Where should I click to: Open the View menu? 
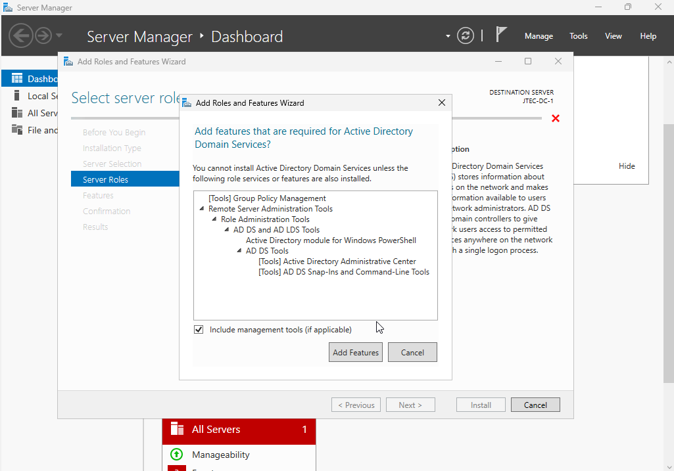614,36
